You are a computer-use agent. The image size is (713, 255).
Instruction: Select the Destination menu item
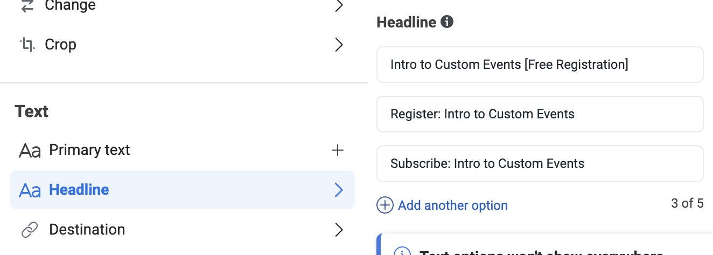pos(183,230)
